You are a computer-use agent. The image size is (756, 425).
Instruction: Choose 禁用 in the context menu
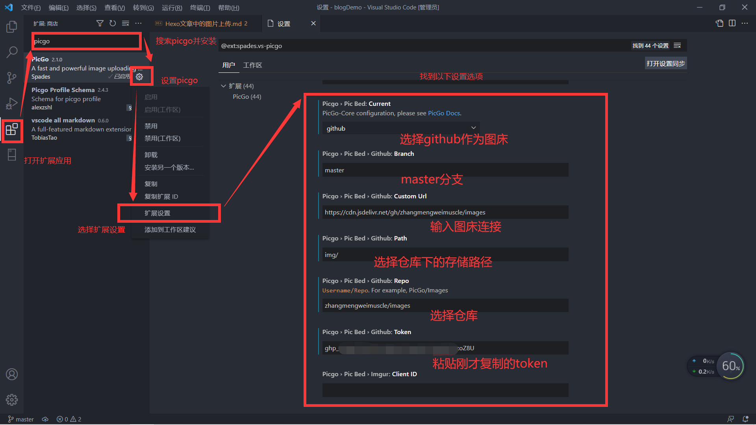click(x=170, y=126)
